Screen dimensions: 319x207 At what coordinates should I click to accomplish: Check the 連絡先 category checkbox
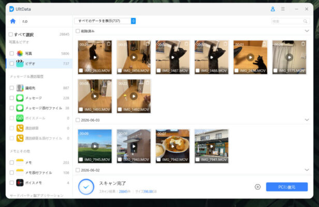12,88
